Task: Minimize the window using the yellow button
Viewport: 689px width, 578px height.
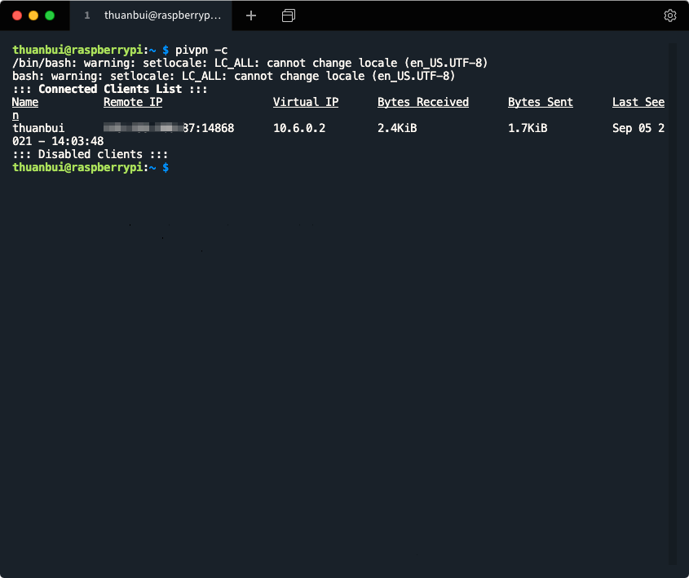Action: 33,15
